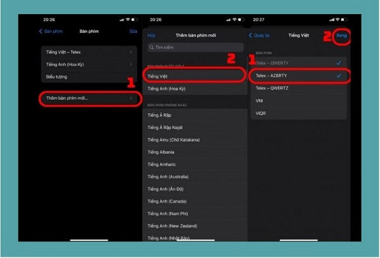Select 'Tiếng Anh (Australia)' keyboard
Image resolution: width=380 pixels, height=258 pixels.
coord(194,176)
